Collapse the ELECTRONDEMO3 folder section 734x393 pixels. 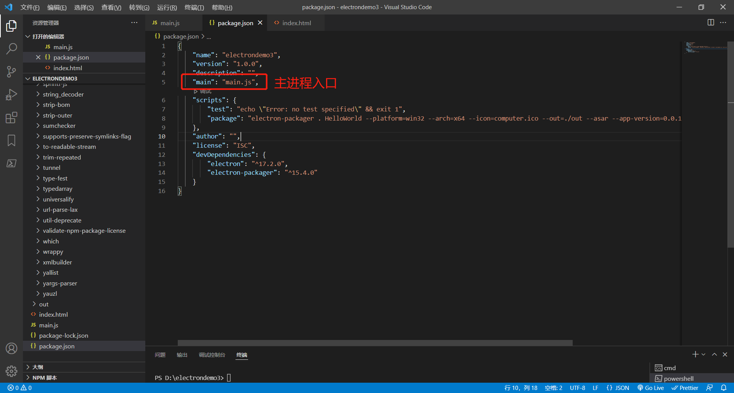pos(84,78)
